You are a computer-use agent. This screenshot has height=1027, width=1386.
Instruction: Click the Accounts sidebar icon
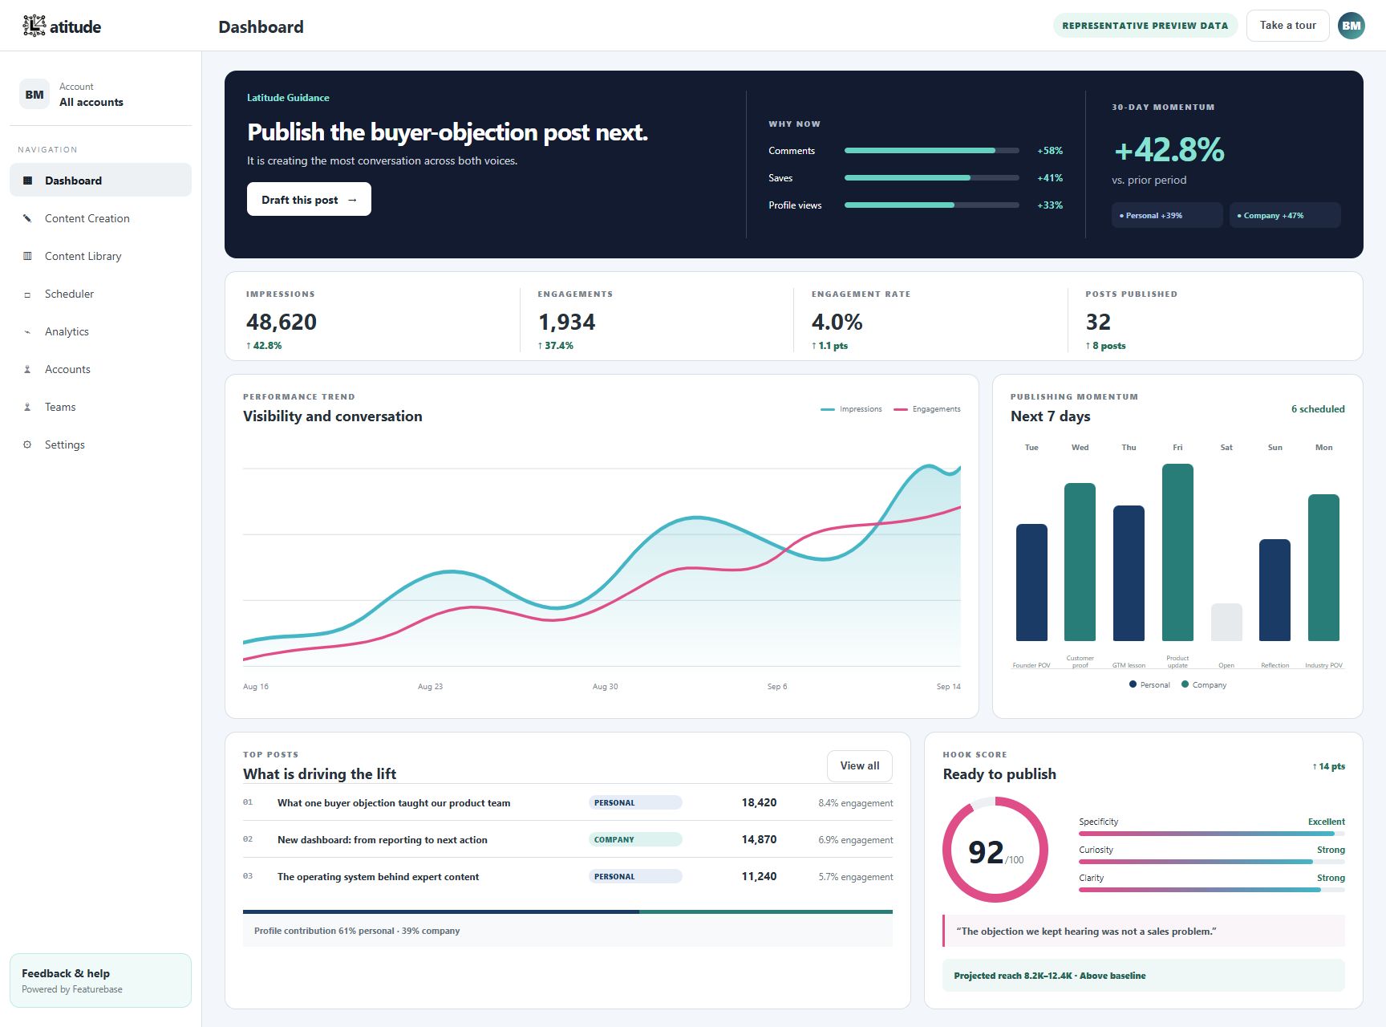tap(27, 369)
